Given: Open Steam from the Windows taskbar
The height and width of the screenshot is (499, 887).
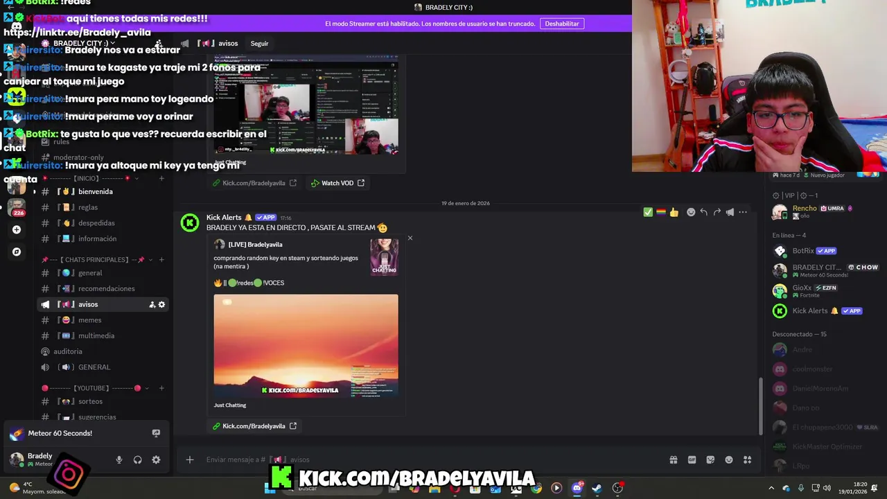Looking at the screenshot, I should tap(597, 488).
